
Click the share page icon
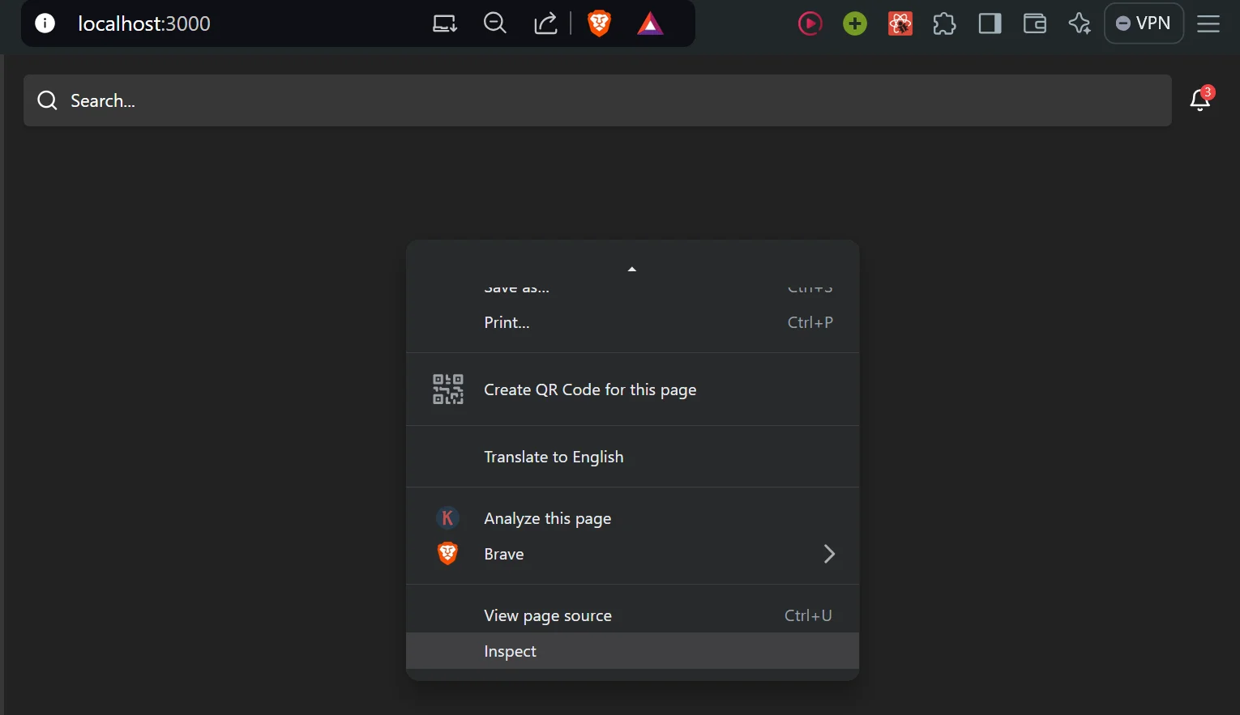545,23
